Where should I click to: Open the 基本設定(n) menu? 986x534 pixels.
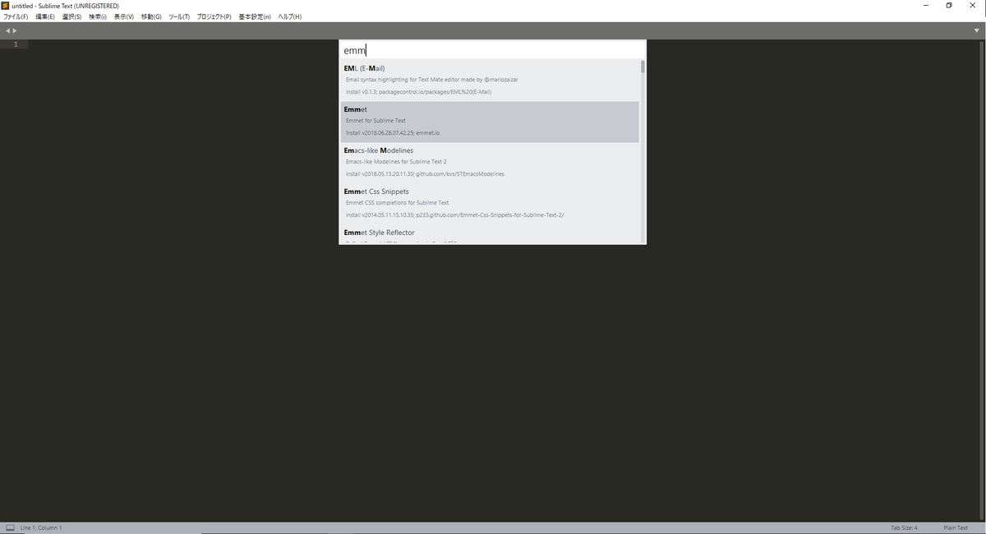pos(255,16)
